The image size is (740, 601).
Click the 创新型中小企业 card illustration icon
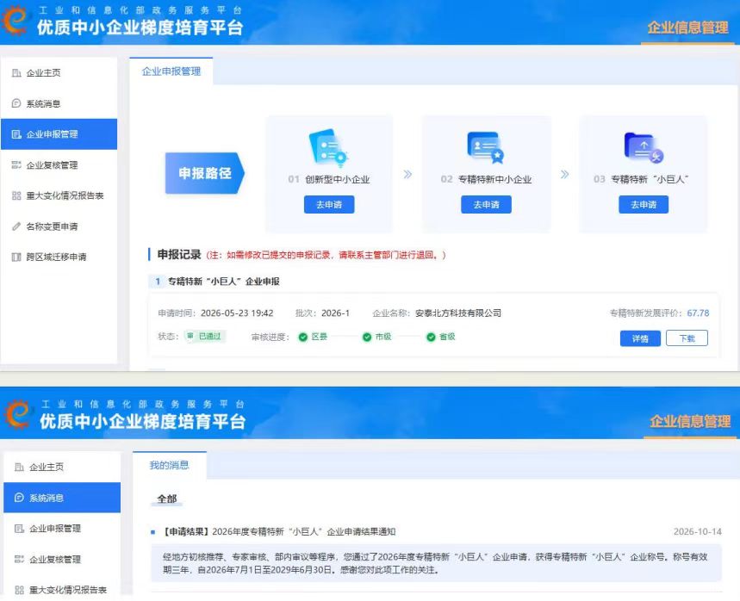click(328, 148)
